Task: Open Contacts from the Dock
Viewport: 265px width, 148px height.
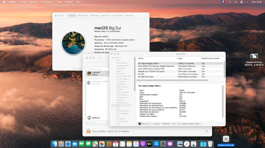Action: [109, 144]
